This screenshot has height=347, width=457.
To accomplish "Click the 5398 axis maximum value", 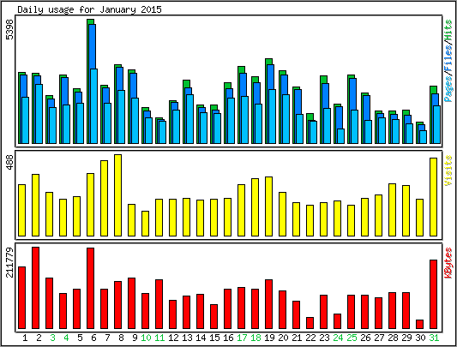I will (10, 29).
